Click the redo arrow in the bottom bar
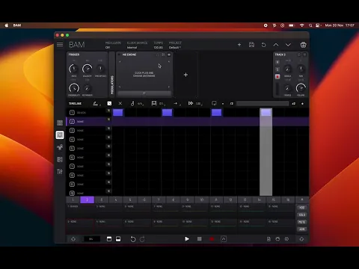Viewport: 359px width, 269px height. pos(142,239)
